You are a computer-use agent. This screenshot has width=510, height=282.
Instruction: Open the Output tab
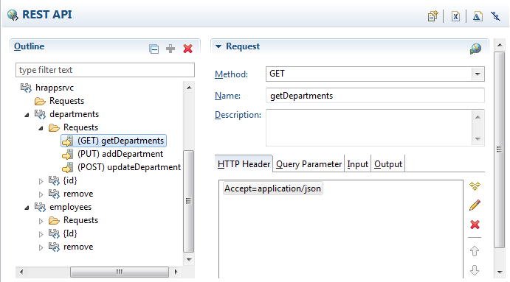[x=388, y=164]
